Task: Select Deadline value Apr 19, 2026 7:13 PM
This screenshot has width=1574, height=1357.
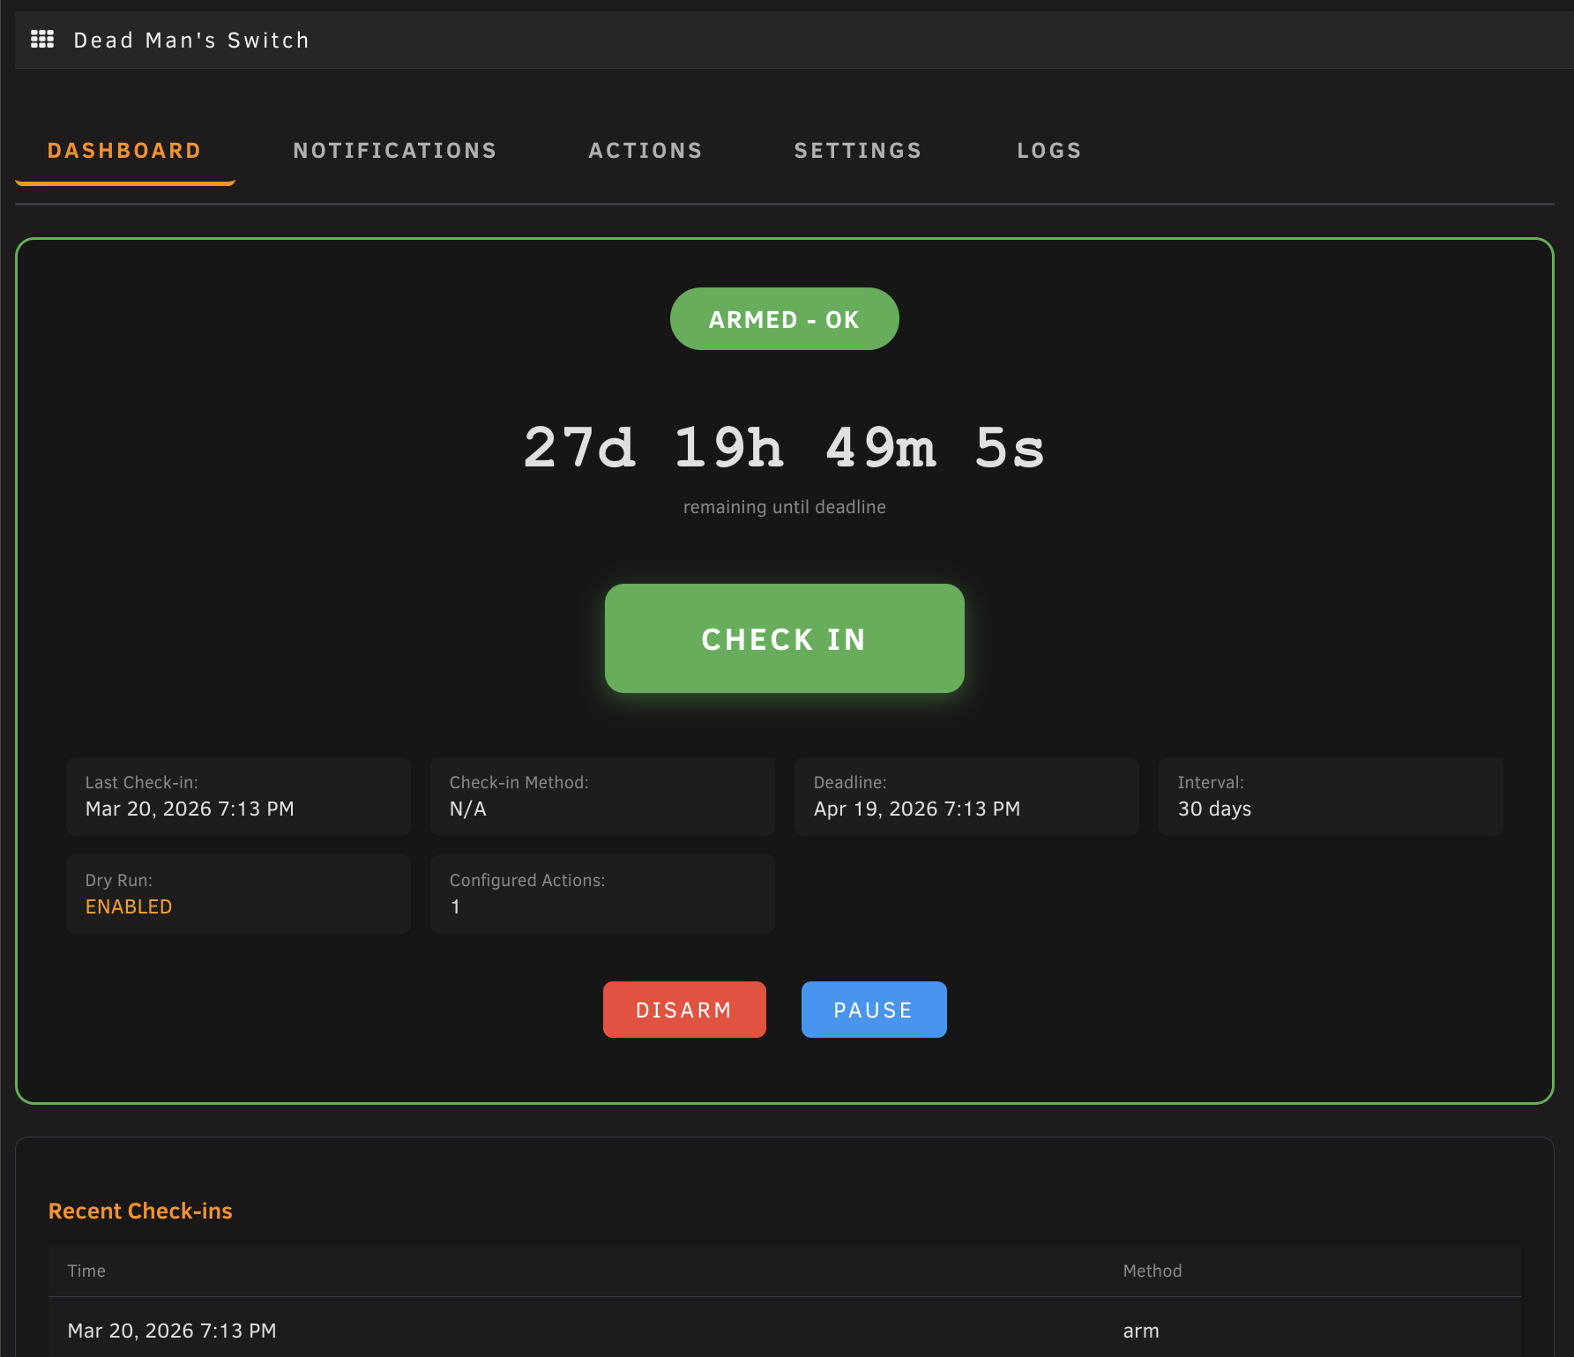Action: click(x=917, y=809)
